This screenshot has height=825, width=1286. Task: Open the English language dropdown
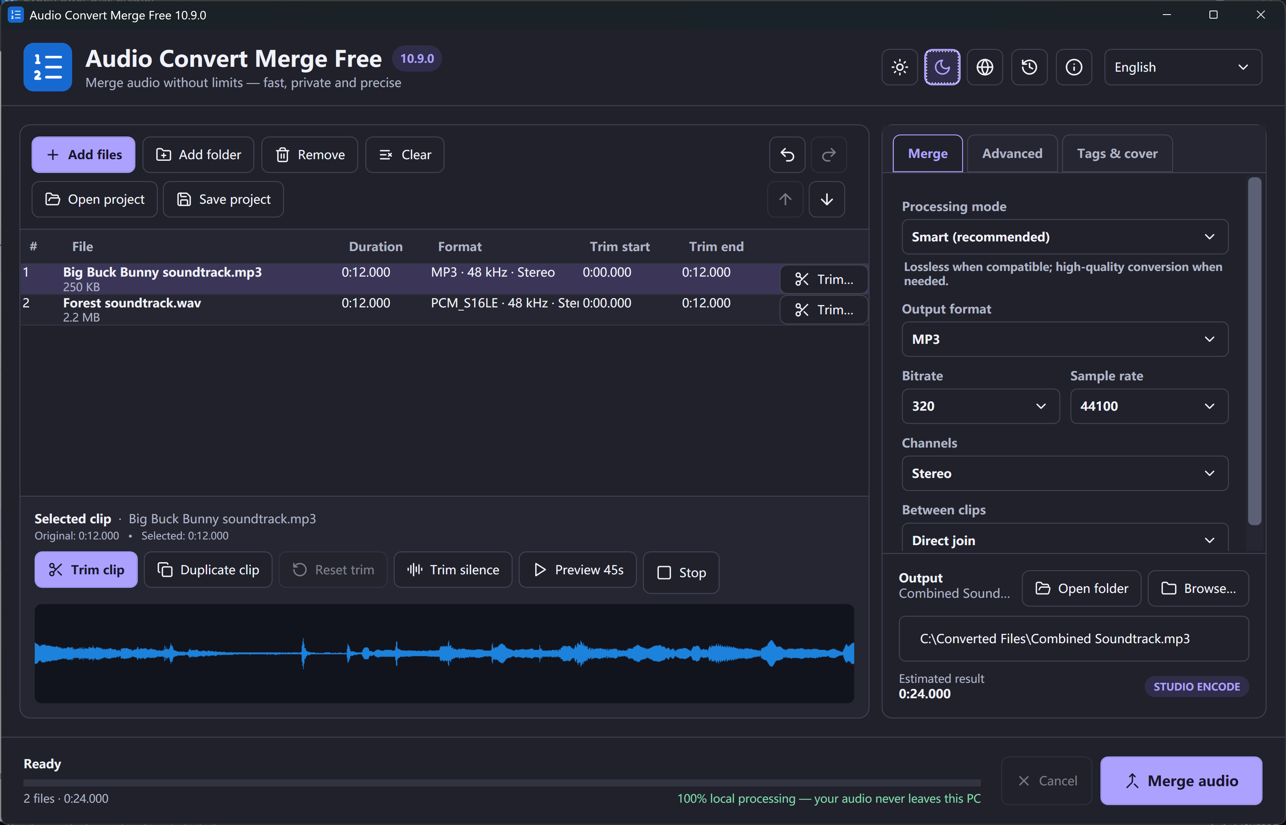pyautogui.click(x=1183, y=67)
